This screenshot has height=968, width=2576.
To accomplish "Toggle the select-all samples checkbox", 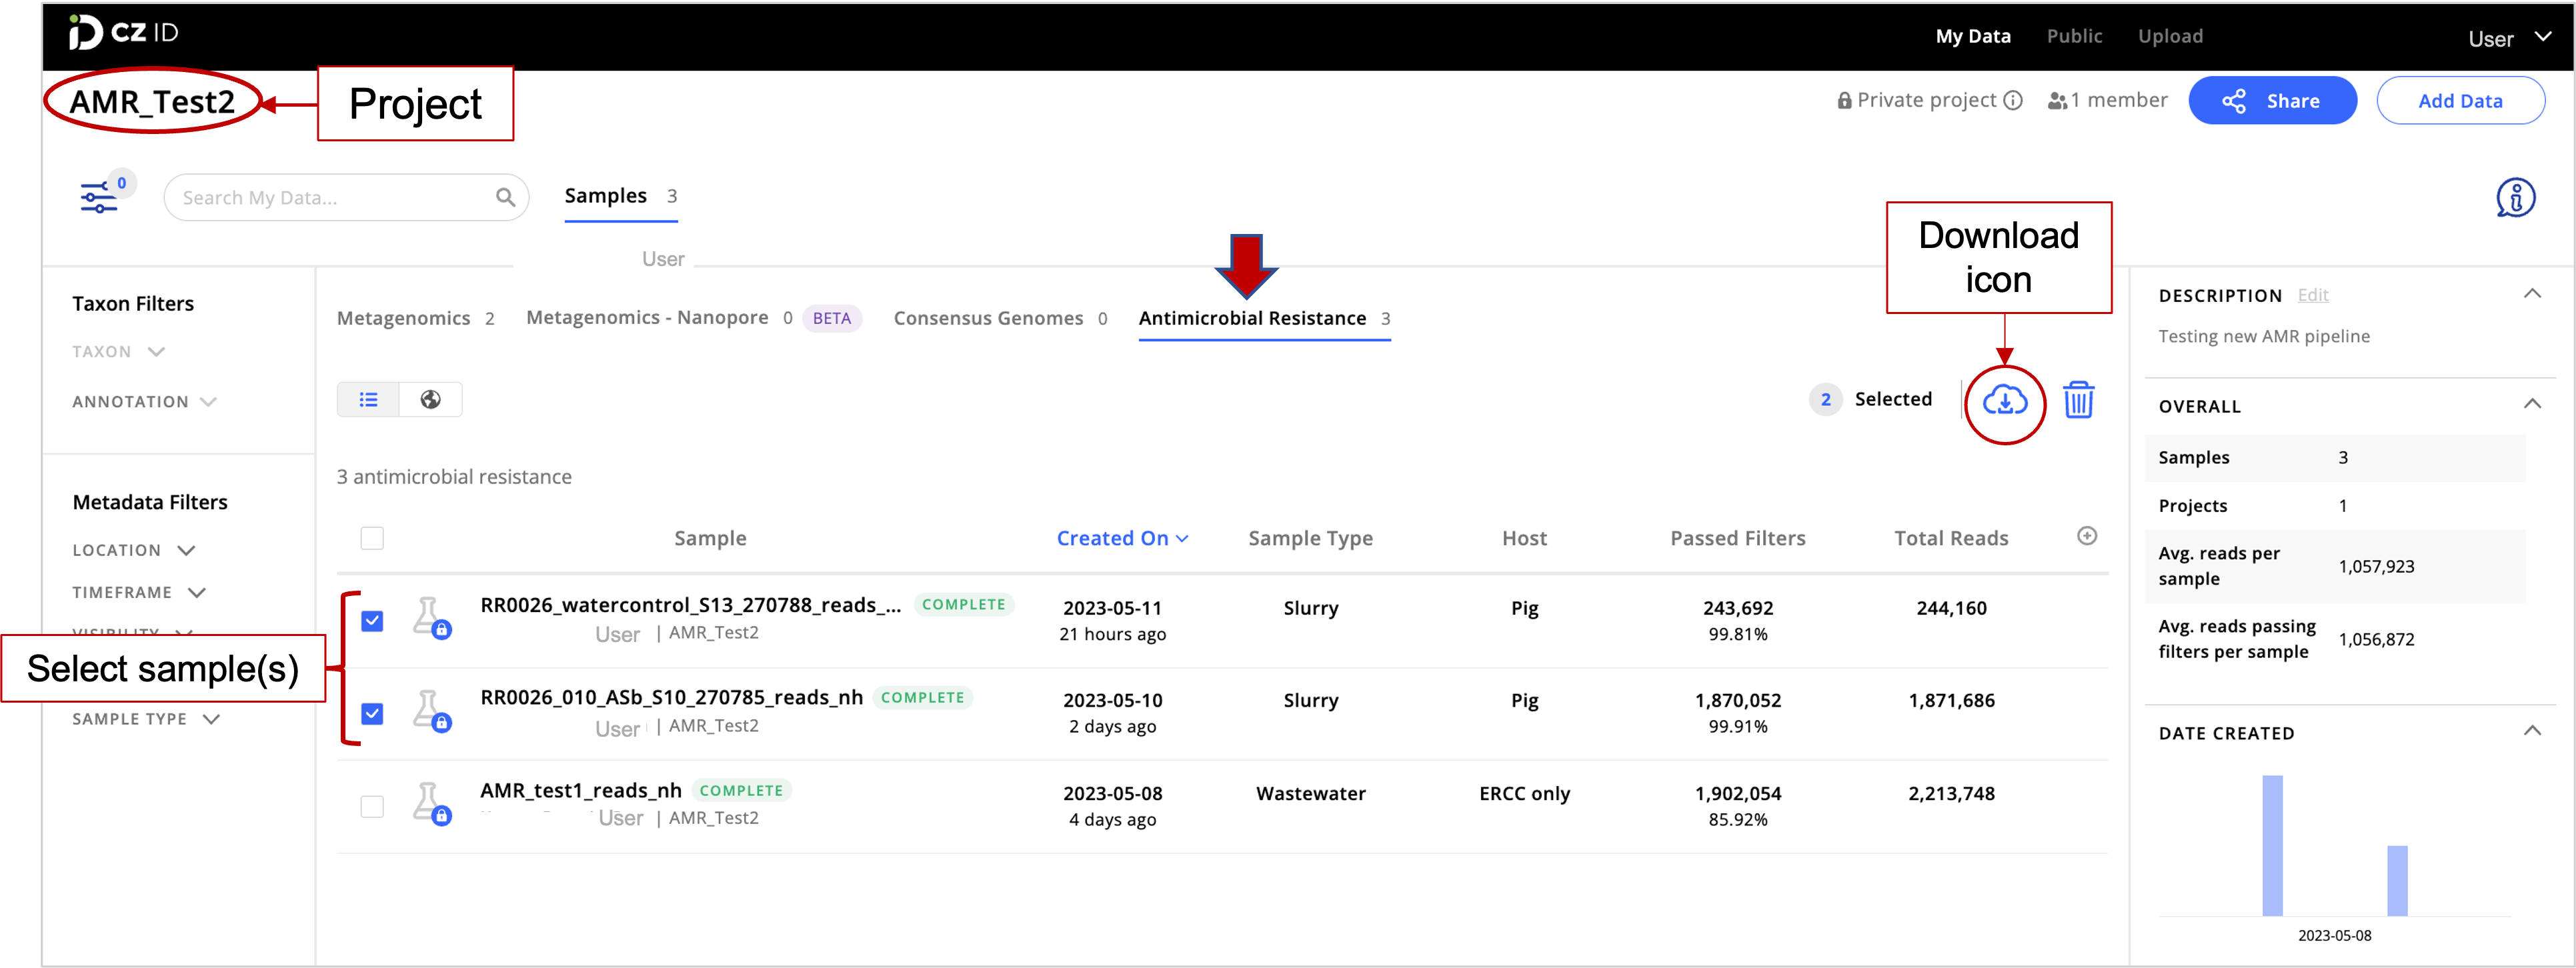I will click(x=372, y=537).
